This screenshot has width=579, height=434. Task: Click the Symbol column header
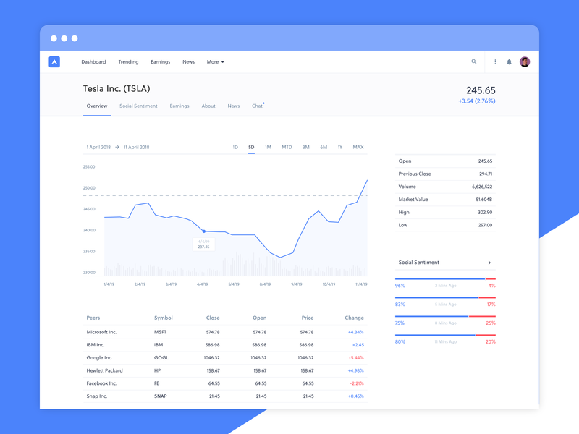click(x=164, y=318)
